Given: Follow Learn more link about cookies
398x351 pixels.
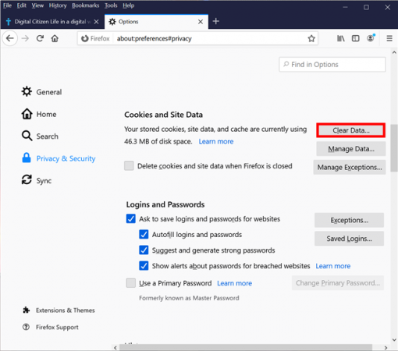Looking at the screenshot, I should [x=216, y=141].
